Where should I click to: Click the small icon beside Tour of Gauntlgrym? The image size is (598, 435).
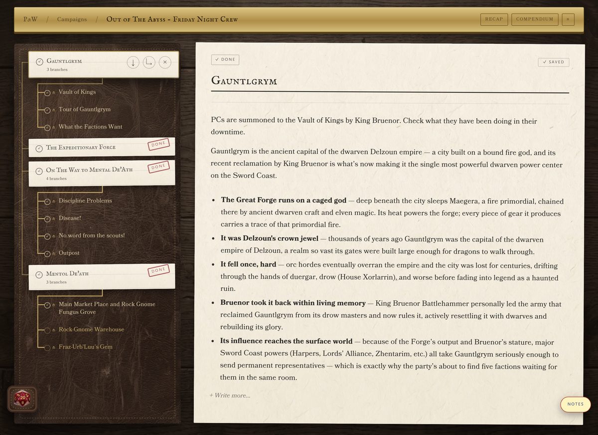pyautogui.click(x=54, y=110)
